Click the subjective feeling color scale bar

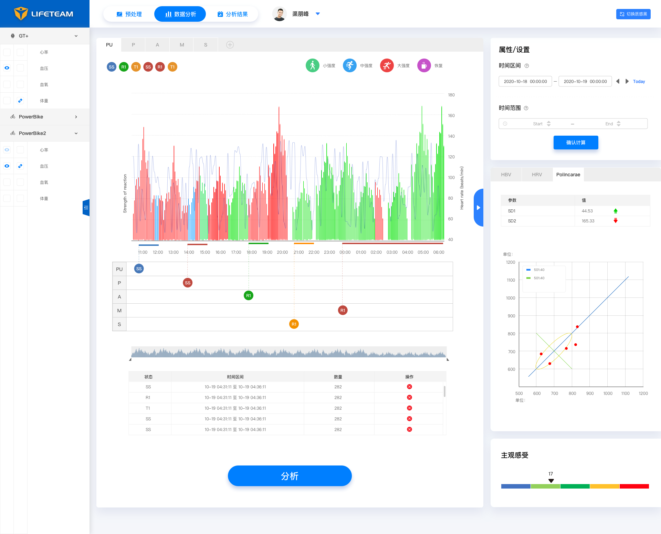(575, 486)
